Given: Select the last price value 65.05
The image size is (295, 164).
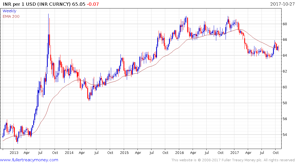Looking at the screenshot, I should (x=79, y=4).
